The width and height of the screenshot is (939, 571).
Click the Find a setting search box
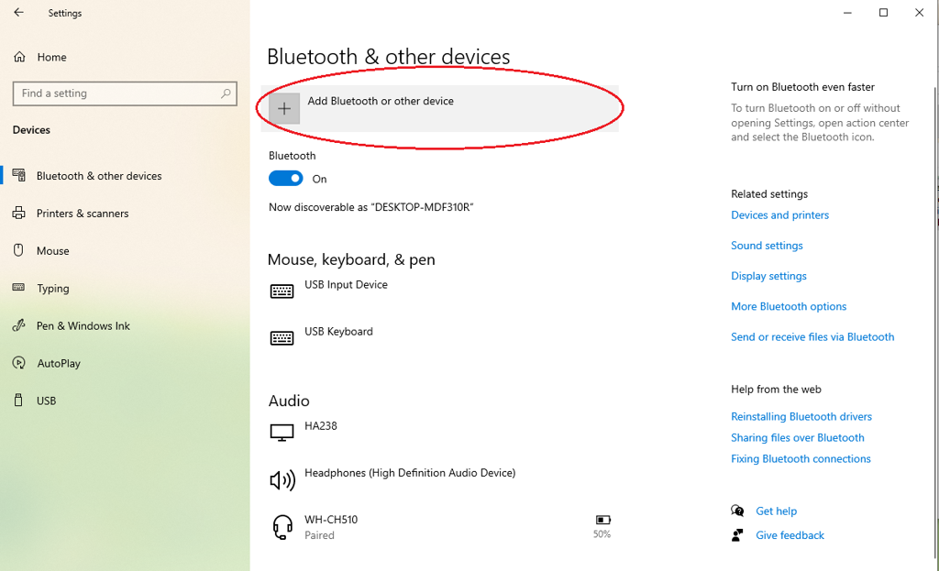(125, 93)
